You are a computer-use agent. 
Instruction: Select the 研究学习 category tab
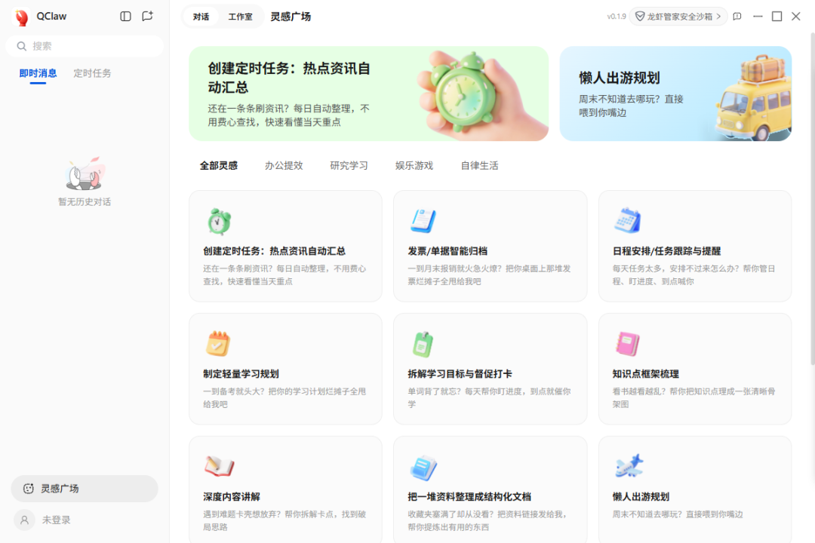click(349, 165)
